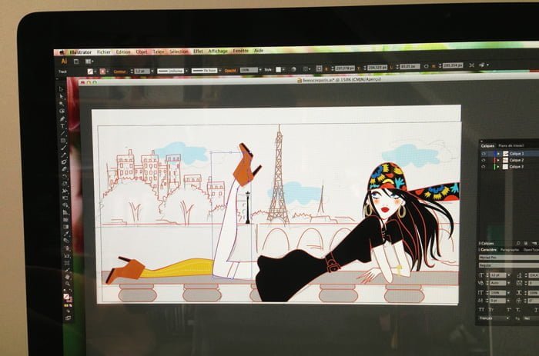The width and height of the screenshot is (539, 356).
Task: Click the X coordinate input field
Action: tap(345, 68)
